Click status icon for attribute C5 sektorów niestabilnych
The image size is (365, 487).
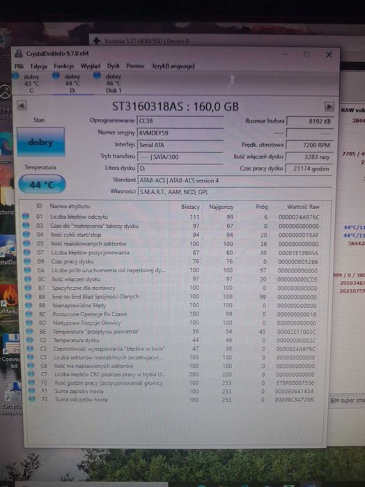click(31, 357)
